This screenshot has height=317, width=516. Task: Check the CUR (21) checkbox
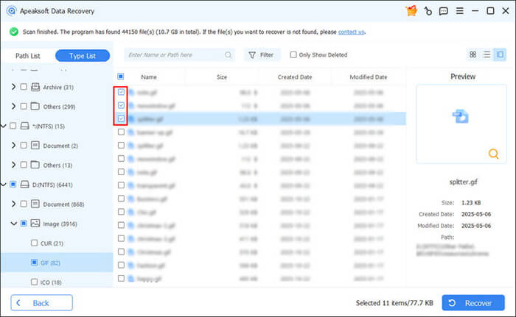click(x=34, y=243)
